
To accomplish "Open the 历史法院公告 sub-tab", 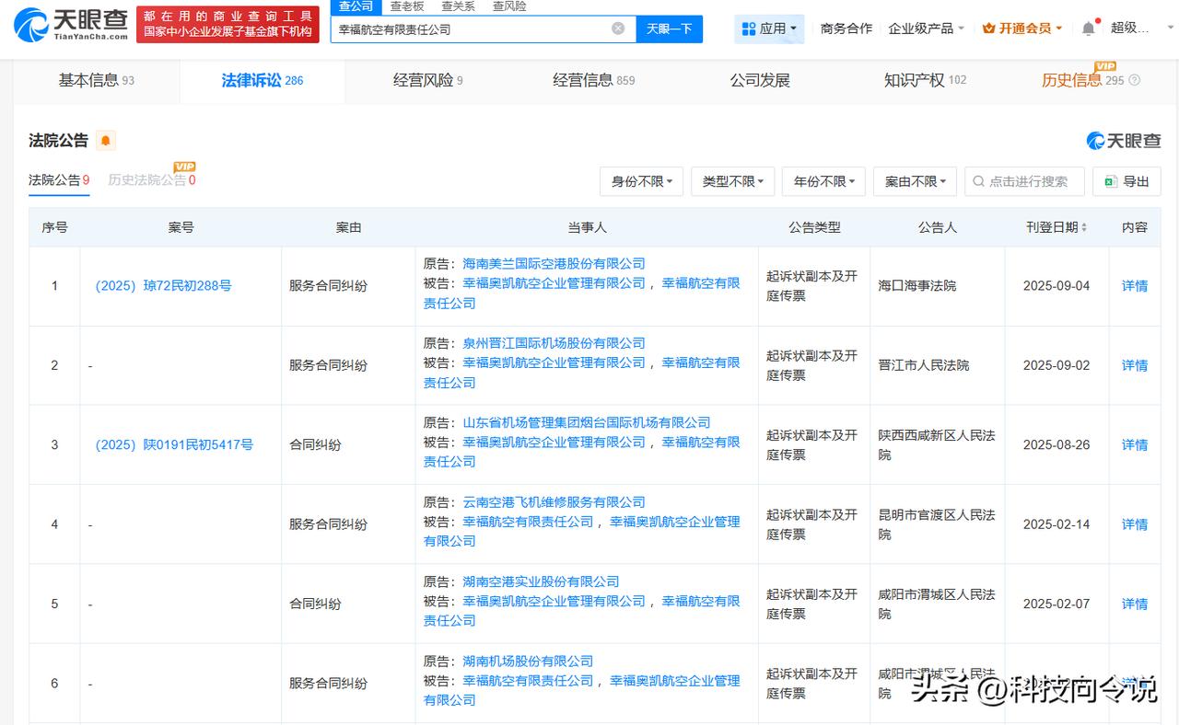I will click(152, 180).
